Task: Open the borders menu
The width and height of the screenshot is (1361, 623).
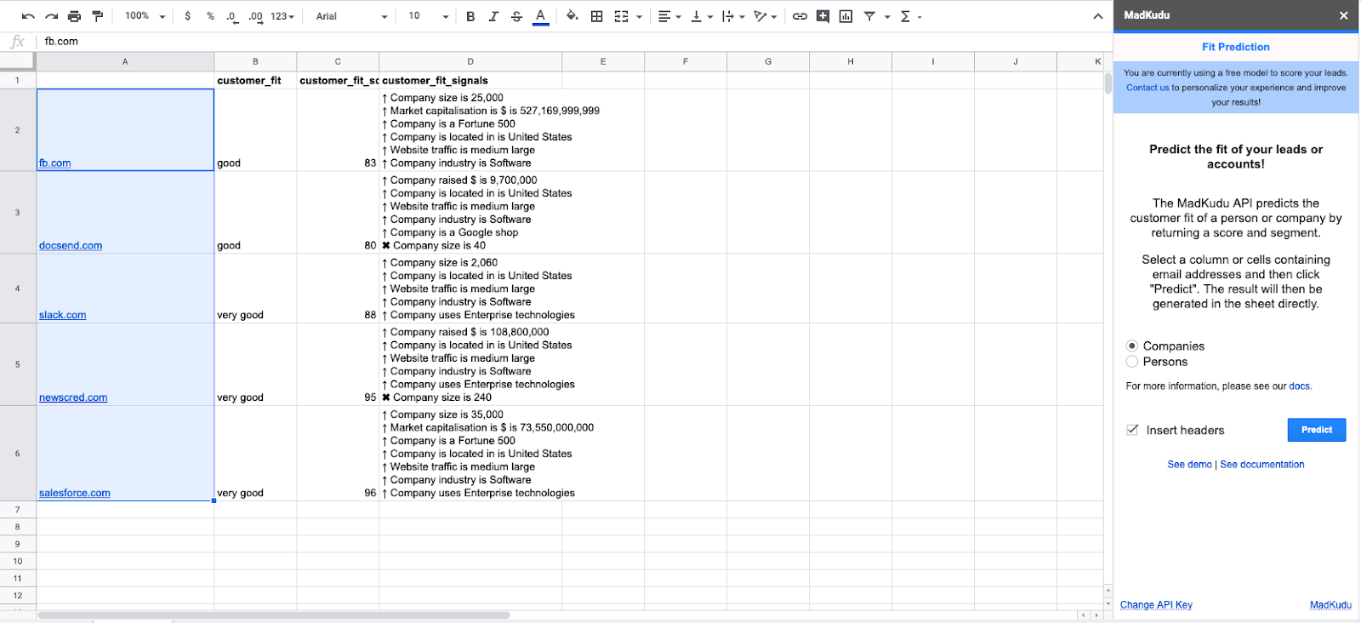Action: click(x=597, y=16)
